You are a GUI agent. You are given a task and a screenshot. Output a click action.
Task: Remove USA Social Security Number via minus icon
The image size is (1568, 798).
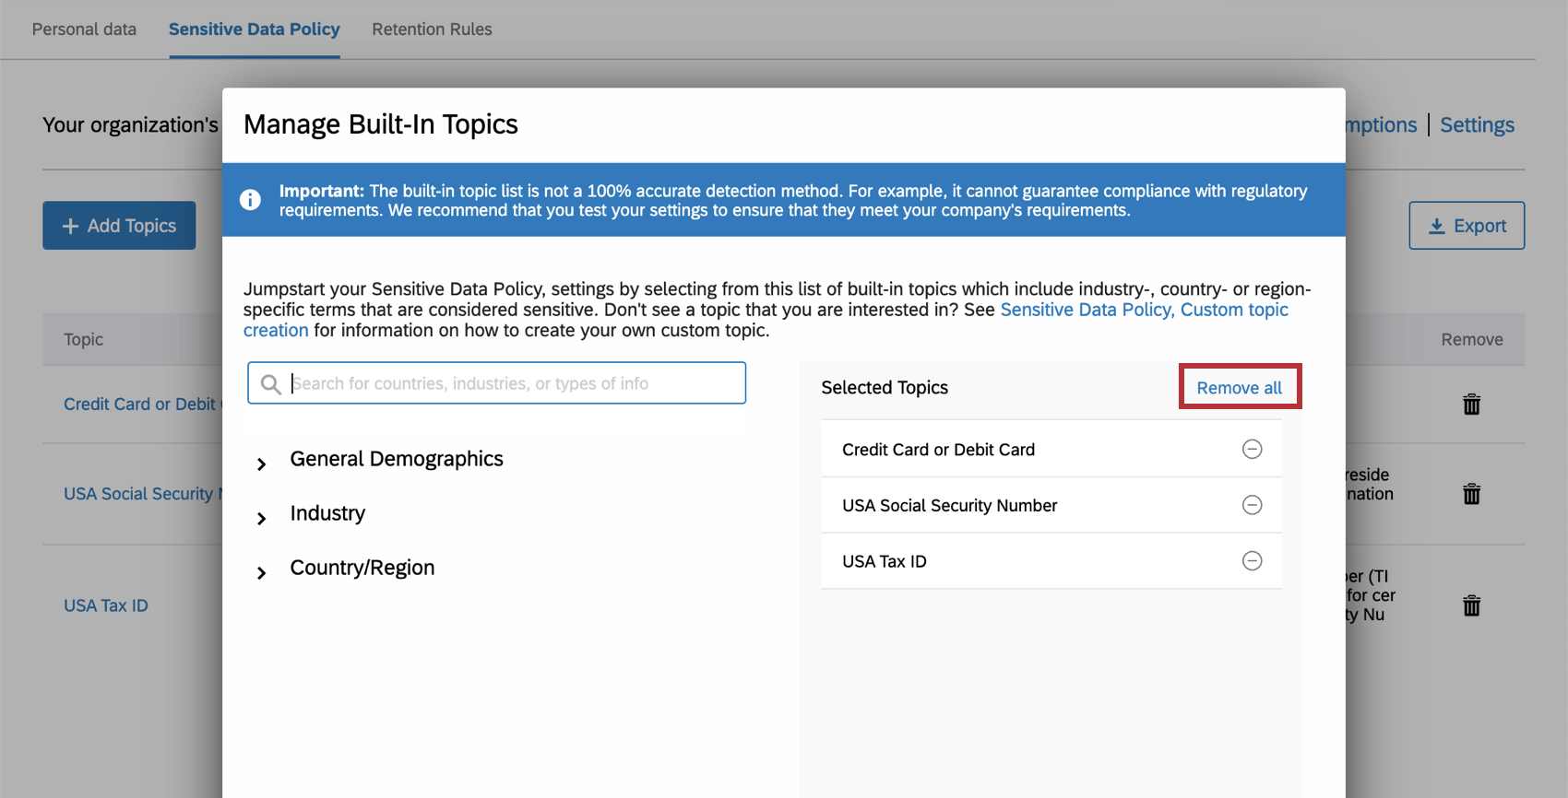click(1252, 505)
